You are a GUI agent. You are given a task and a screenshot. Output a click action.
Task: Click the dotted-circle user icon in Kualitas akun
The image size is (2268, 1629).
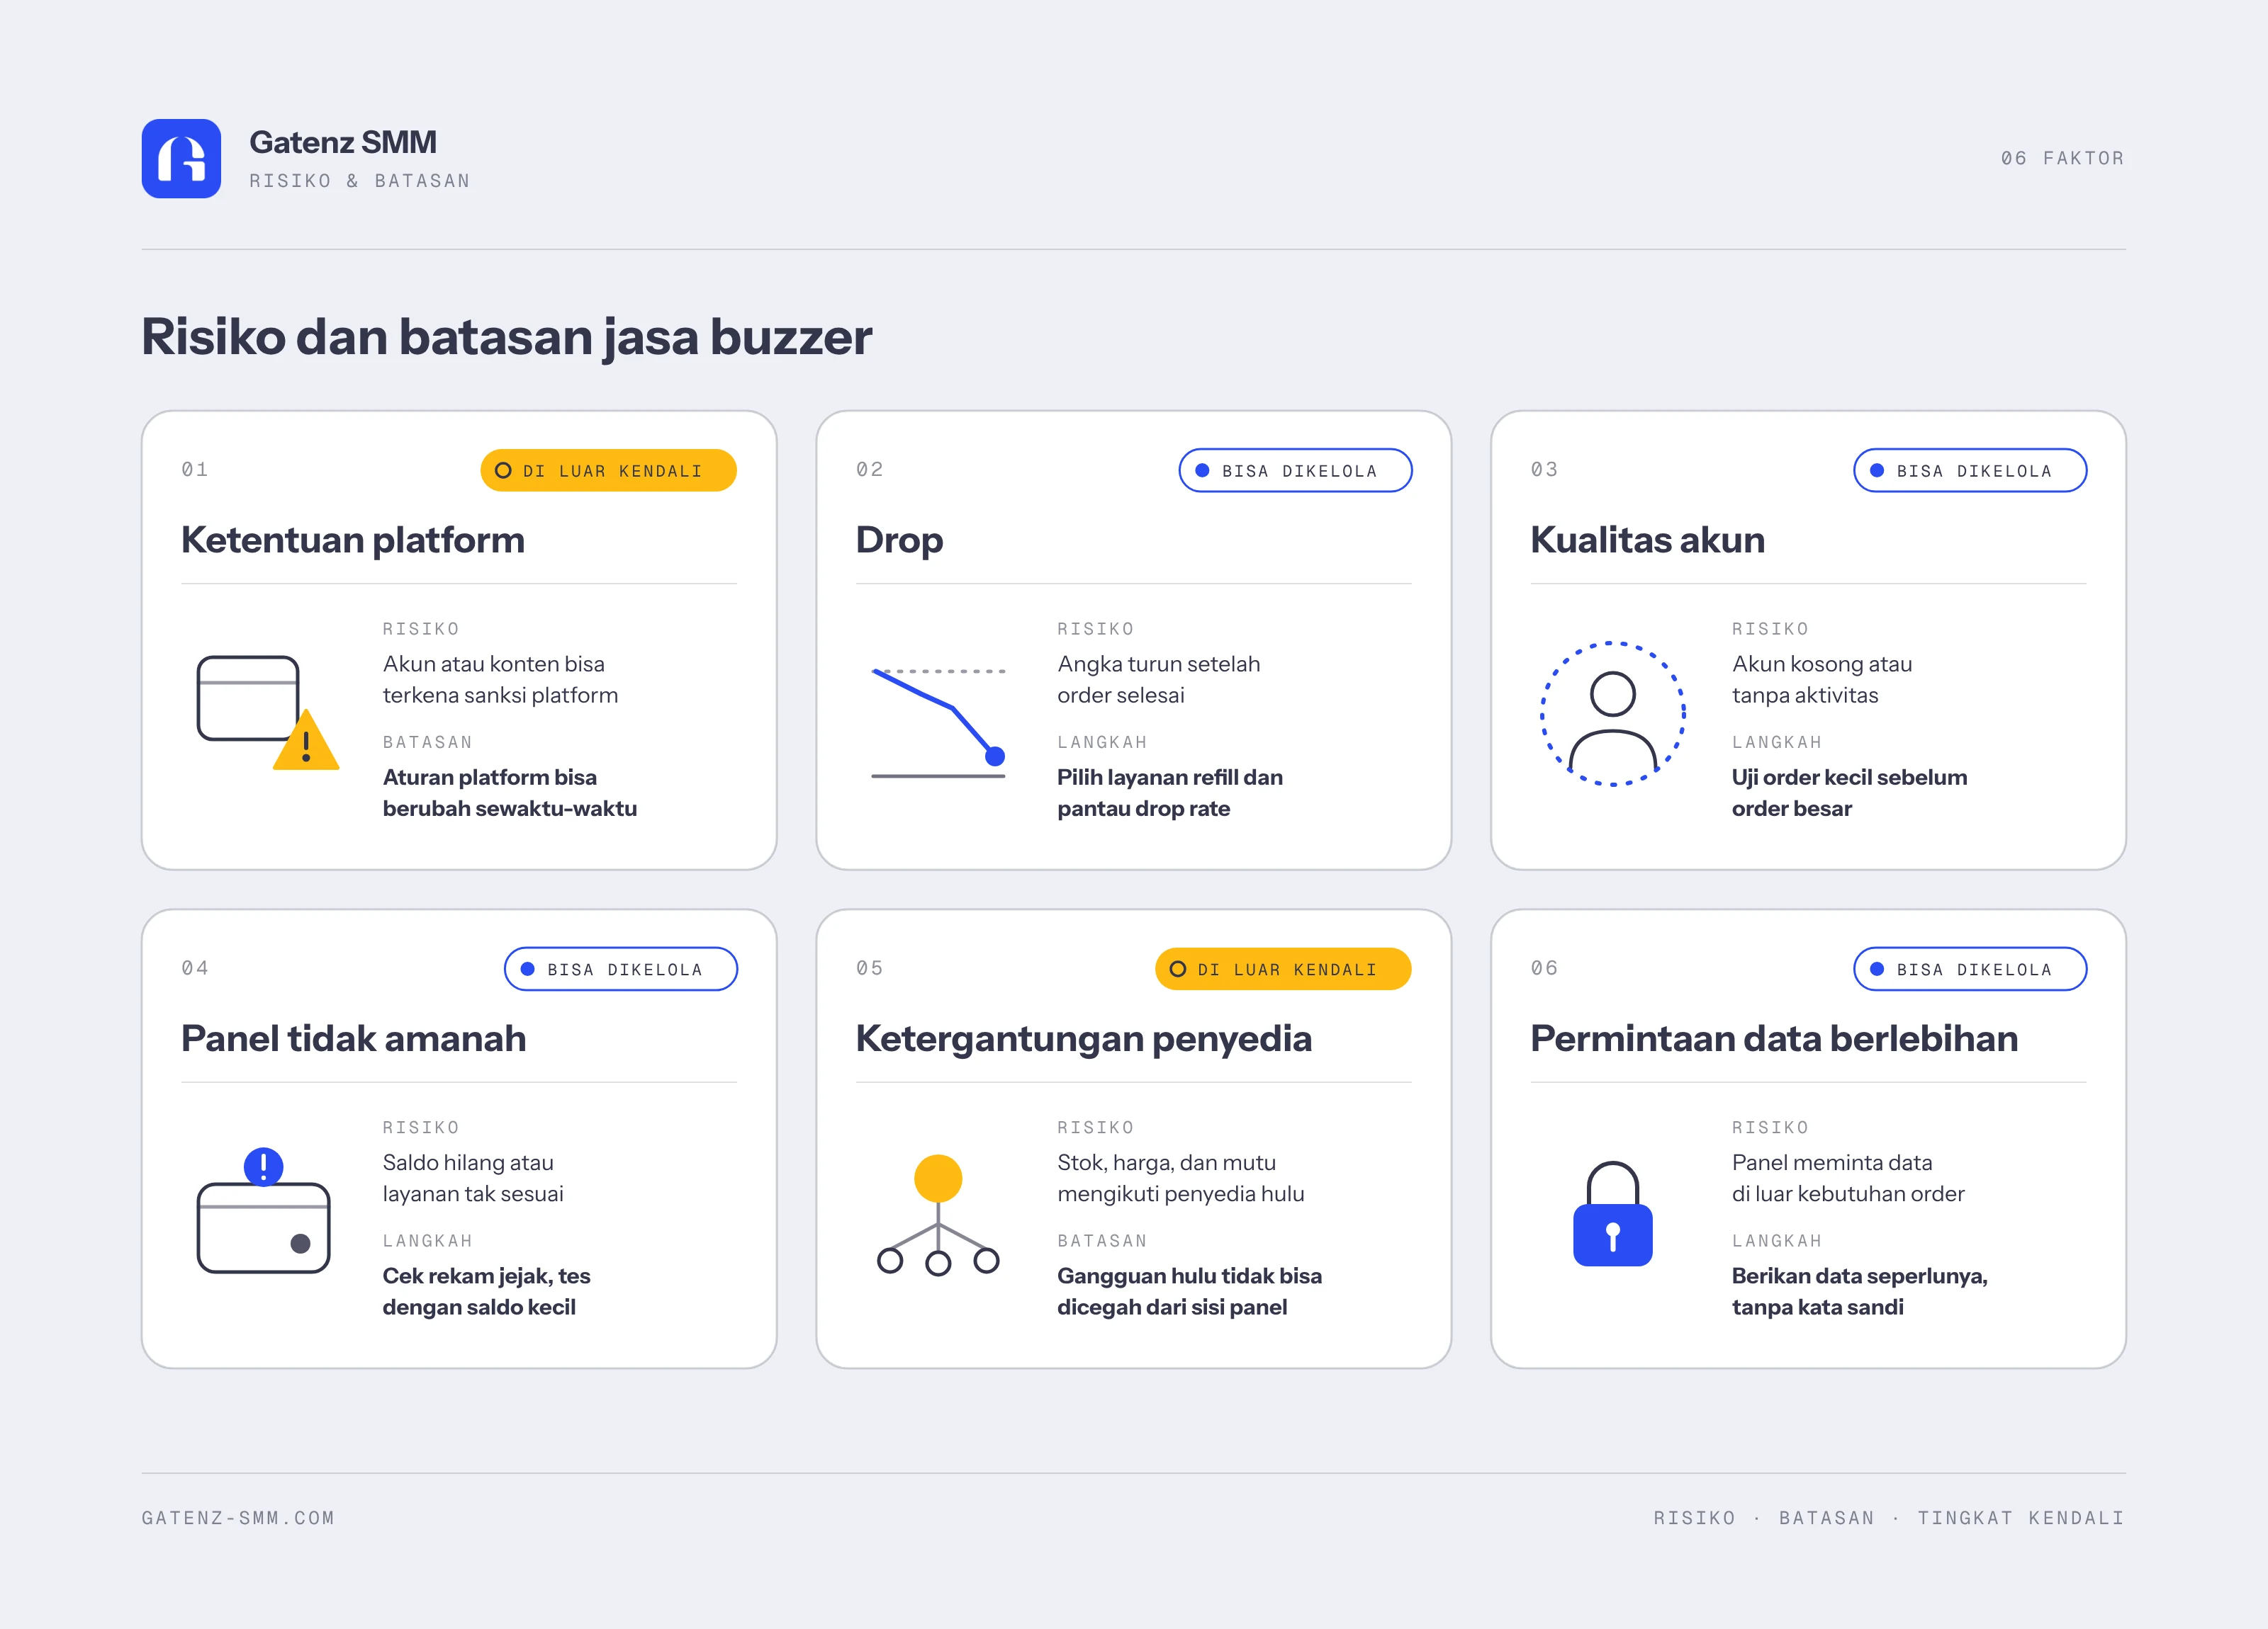tap(1613, 713)
